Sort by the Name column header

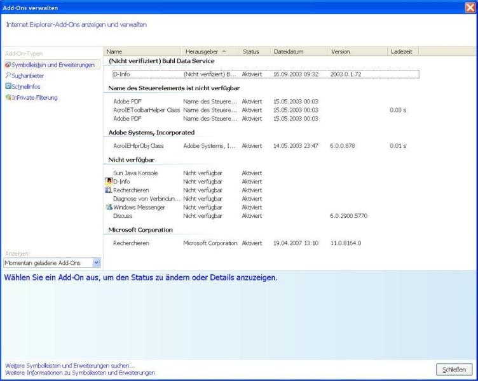tap(142, 51)
